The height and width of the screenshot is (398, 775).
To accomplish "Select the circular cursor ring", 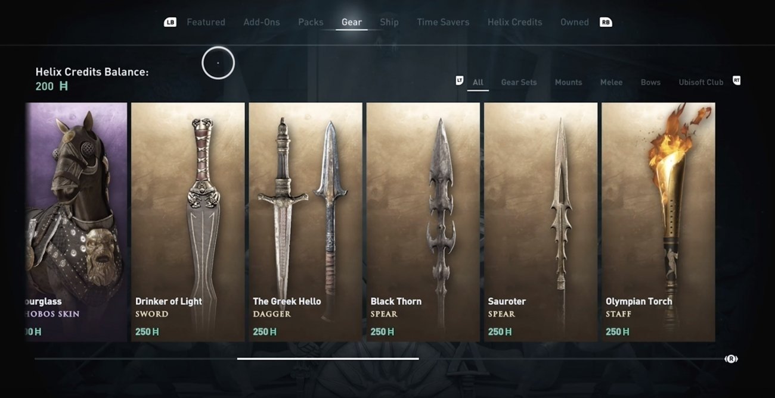I will click(218, 62).
